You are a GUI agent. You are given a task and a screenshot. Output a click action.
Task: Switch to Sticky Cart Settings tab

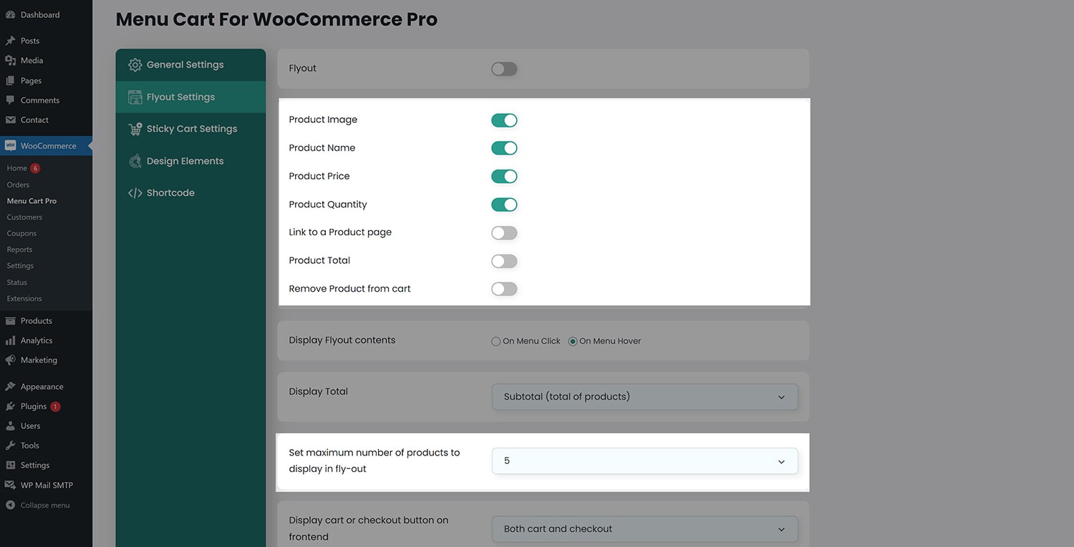click(x=190, y=129)
